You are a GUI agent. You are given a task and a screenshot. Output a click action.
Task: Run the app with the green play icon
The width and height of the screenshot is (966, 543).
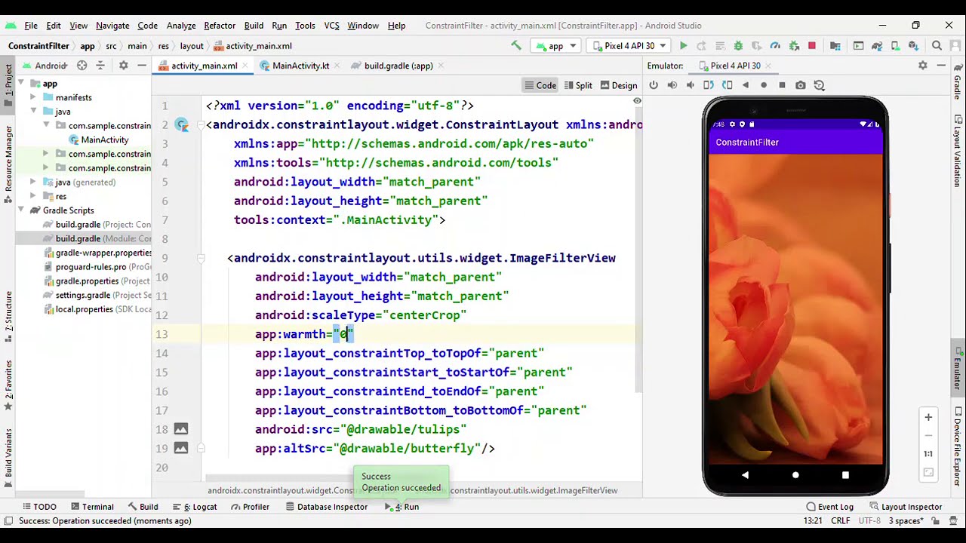pyautogui.click(x=683, y=46)
